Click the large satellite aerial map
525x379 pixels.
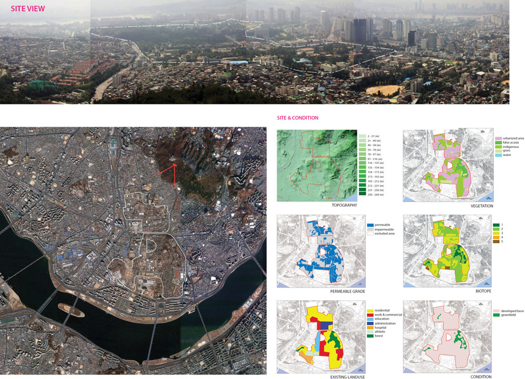click(132, 251)
